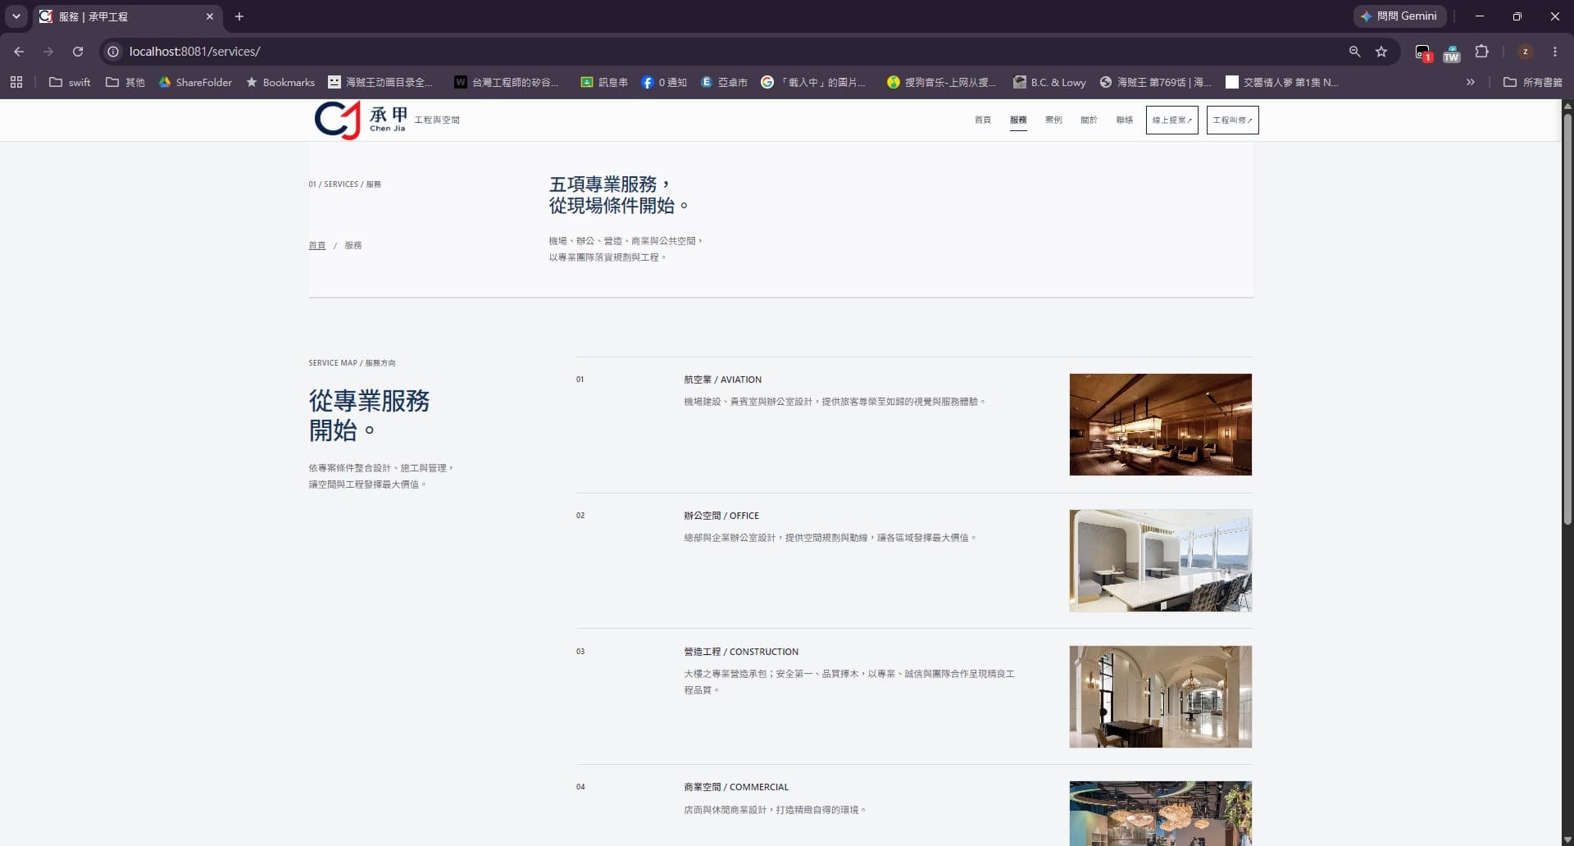Open the apps grid in bookmarks bar
The height and width of the screenshot is (846, 1574).
[x=16, y=82]
